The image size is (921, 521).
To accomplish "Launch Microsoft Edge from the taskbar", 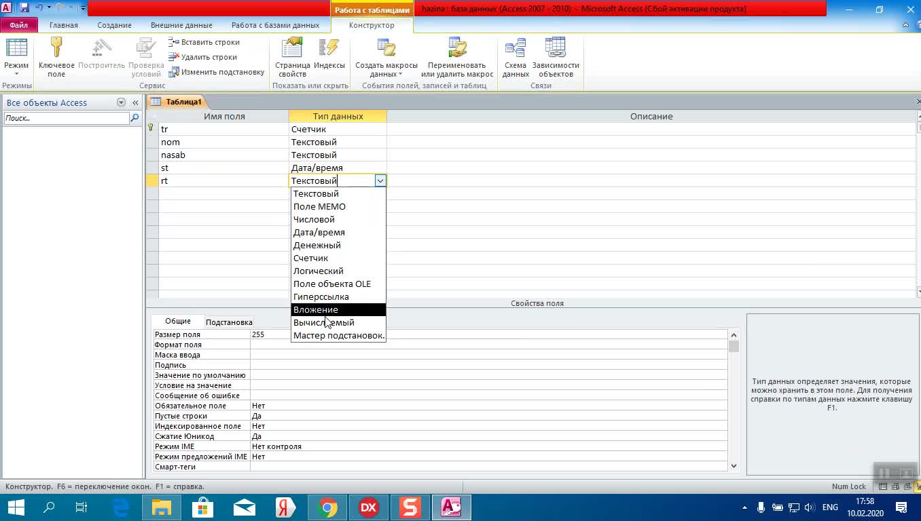I will pyautogui.click(x=121, y=507).
